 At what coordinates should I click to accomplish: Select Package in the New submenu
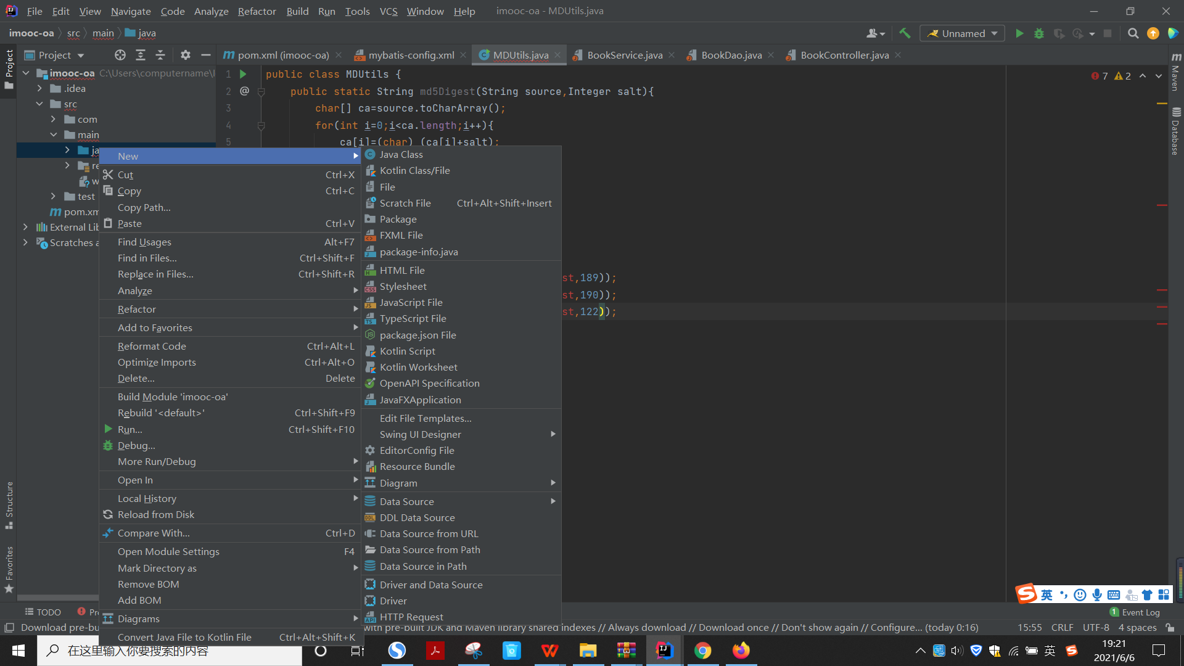coord(461,219)
